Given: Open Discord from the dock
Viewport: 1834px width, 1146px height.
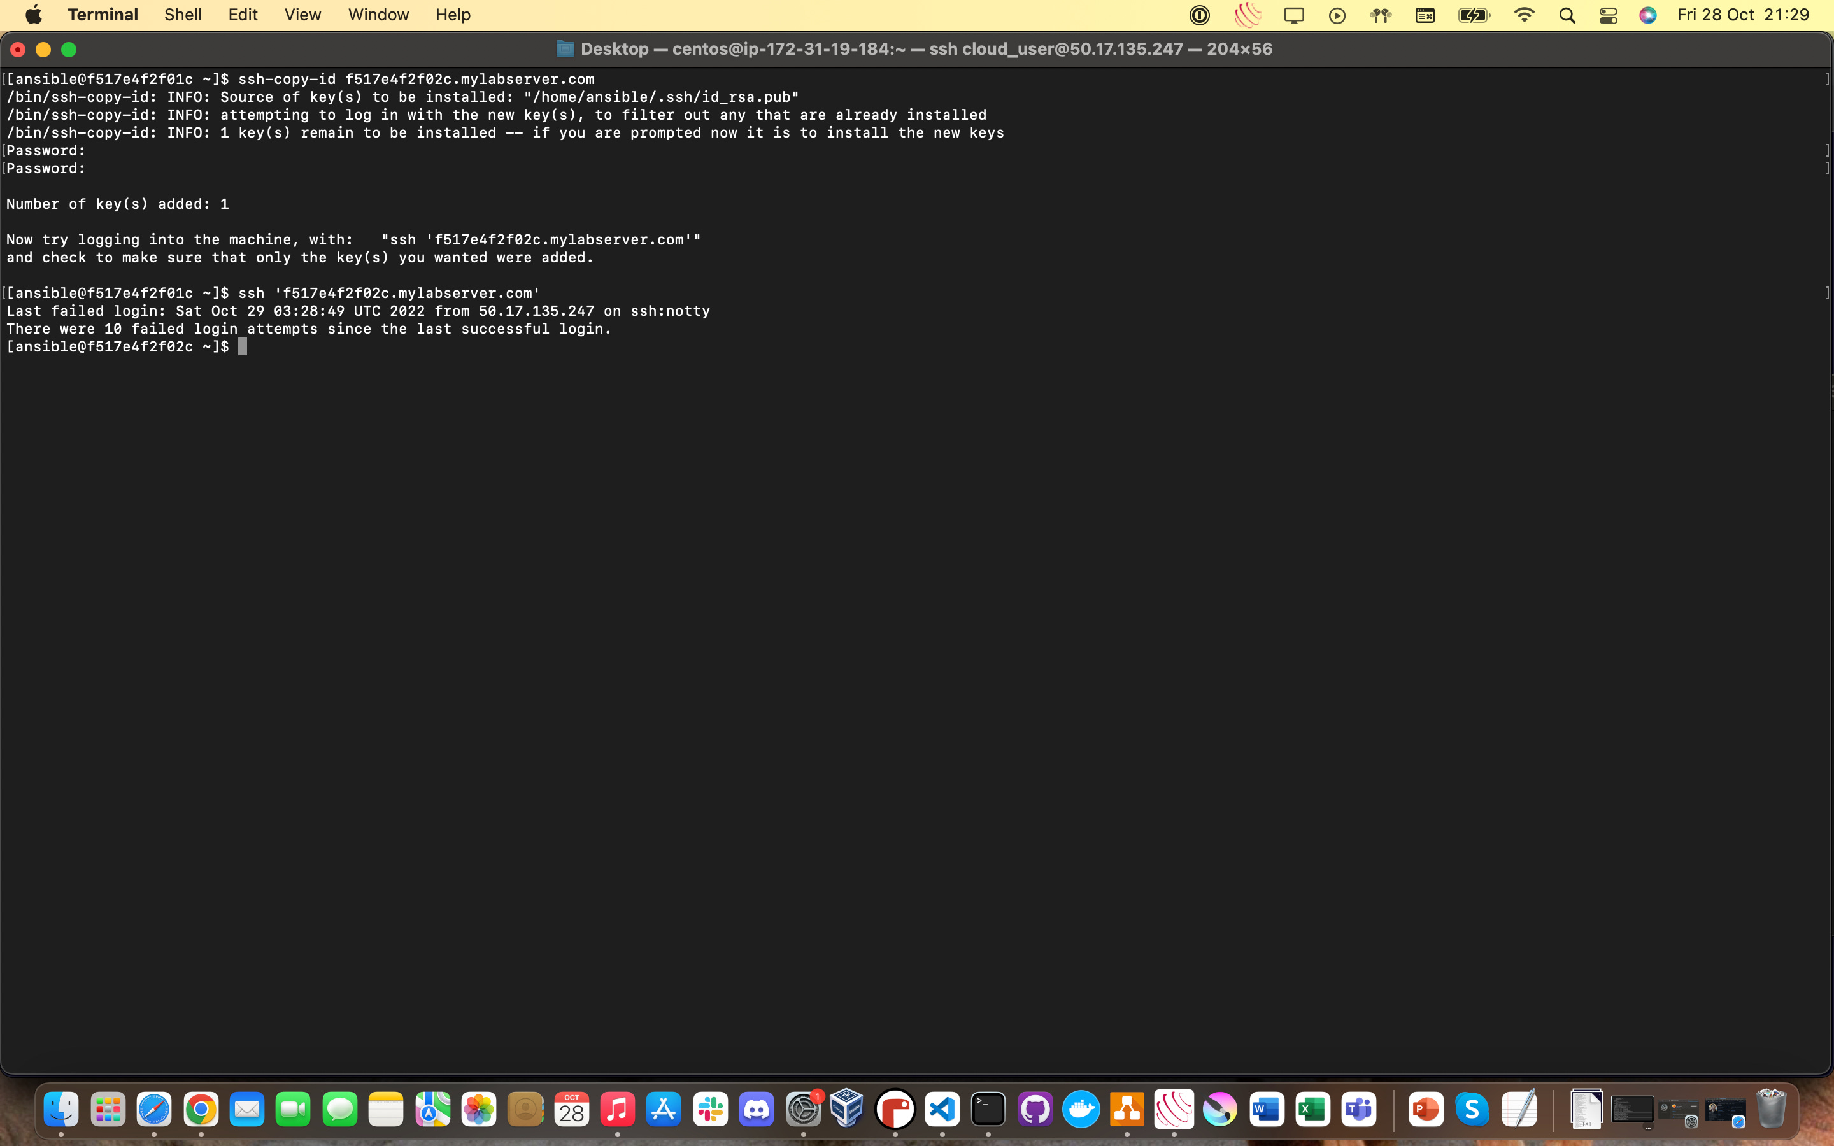Looking at the screenshot, I should click(757, 1110).
